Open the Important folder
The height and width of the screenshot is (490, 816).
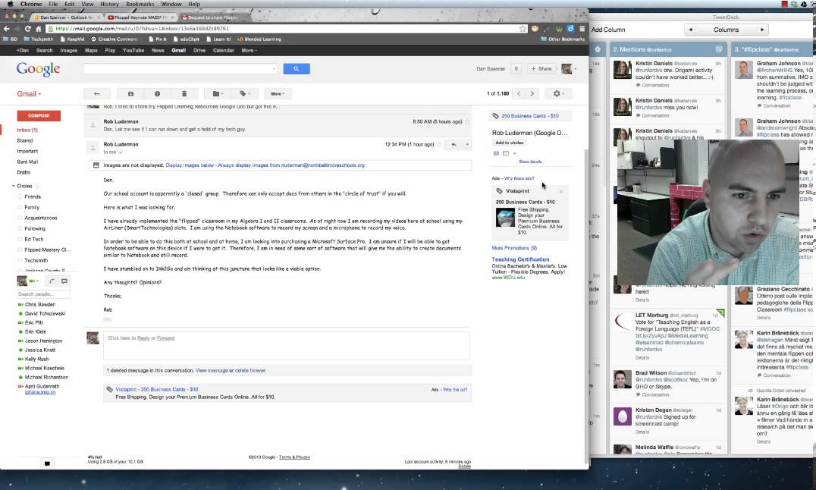27,151
